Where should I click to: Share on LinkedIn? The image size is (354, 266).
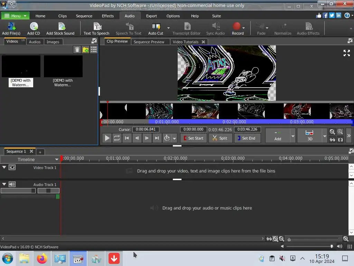[x=338, y=15]
